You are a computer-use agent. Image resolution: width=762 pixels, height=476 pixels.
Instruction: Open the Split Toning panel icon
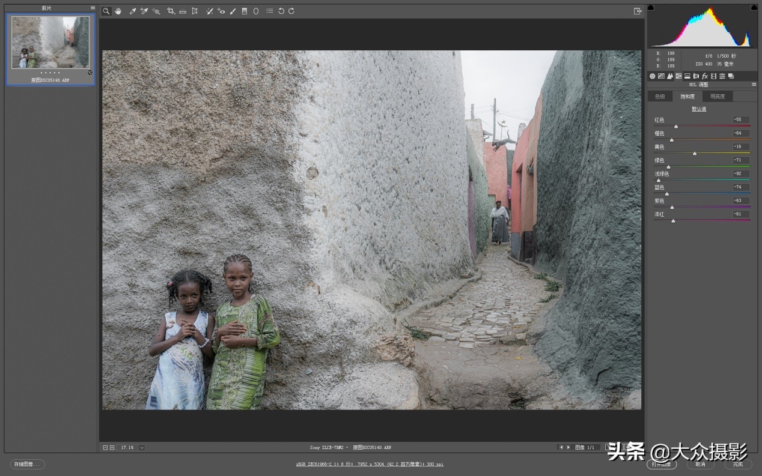687,76
